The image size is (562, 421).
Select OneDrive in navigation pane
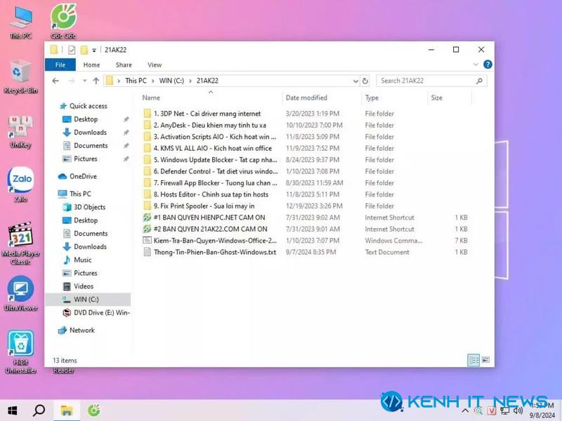point(83,176)
